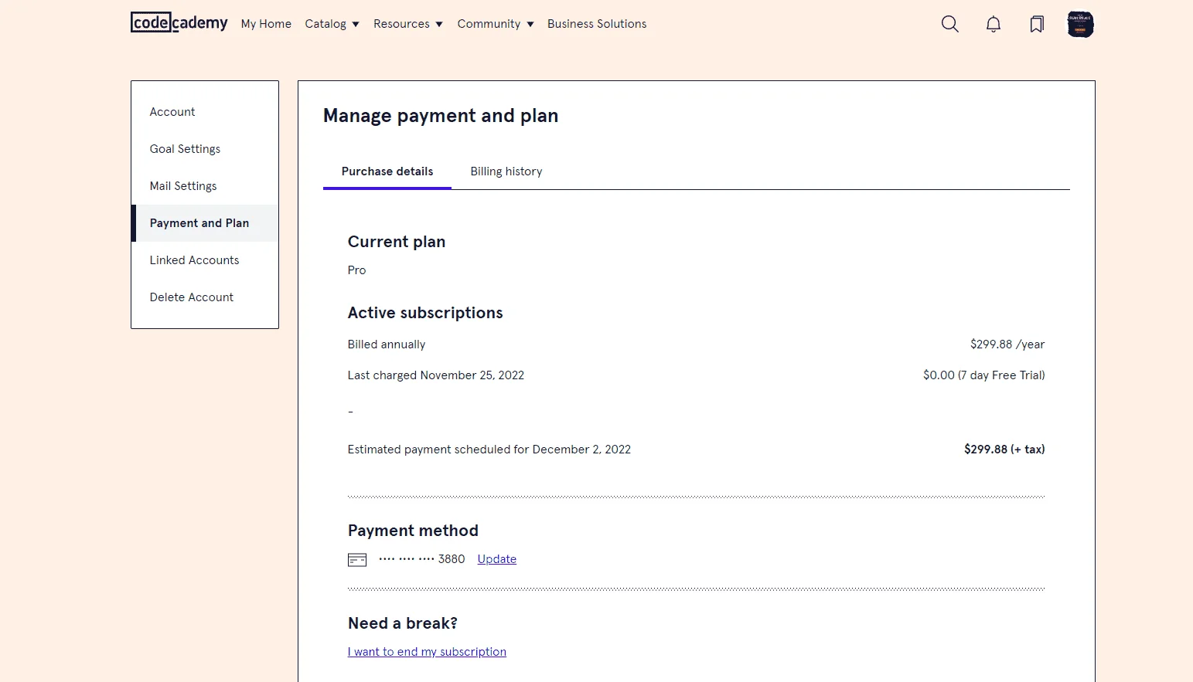Click the estimated payment December 2 text
The width and height of the screenshot is (1193, 682).
(x=489, y=450)
